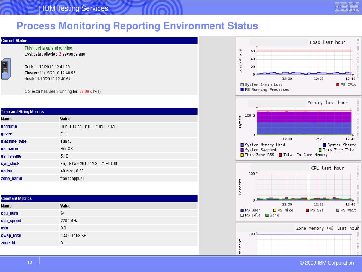Click the blue PS Running Processes legend square
Viewport: 362px width, 272px height.
tap(242, 90)
